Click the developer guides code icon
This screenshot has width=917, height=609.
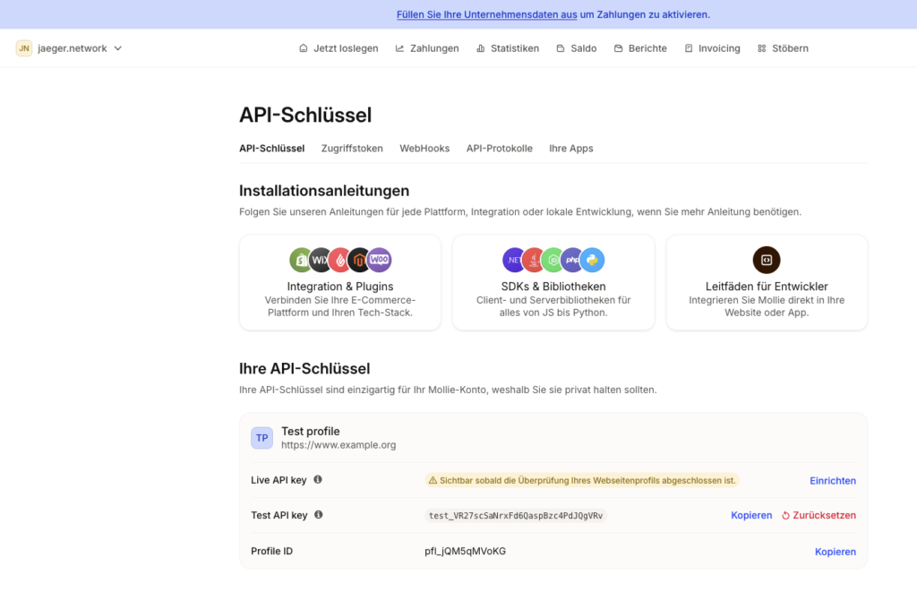(x=767, y=261)
